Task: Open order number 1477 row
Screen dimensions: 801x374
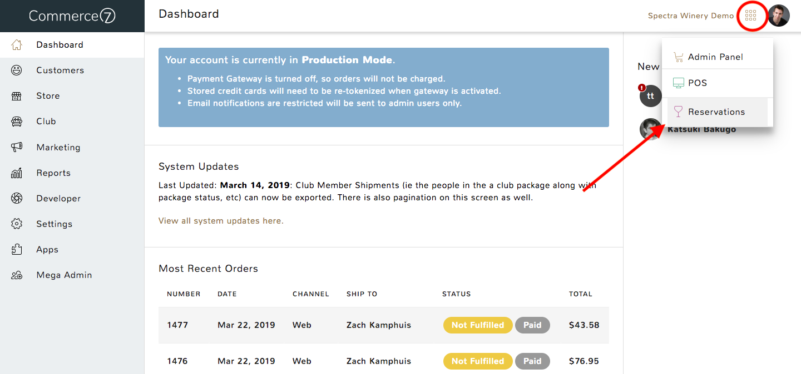Action: coord(384,325)
